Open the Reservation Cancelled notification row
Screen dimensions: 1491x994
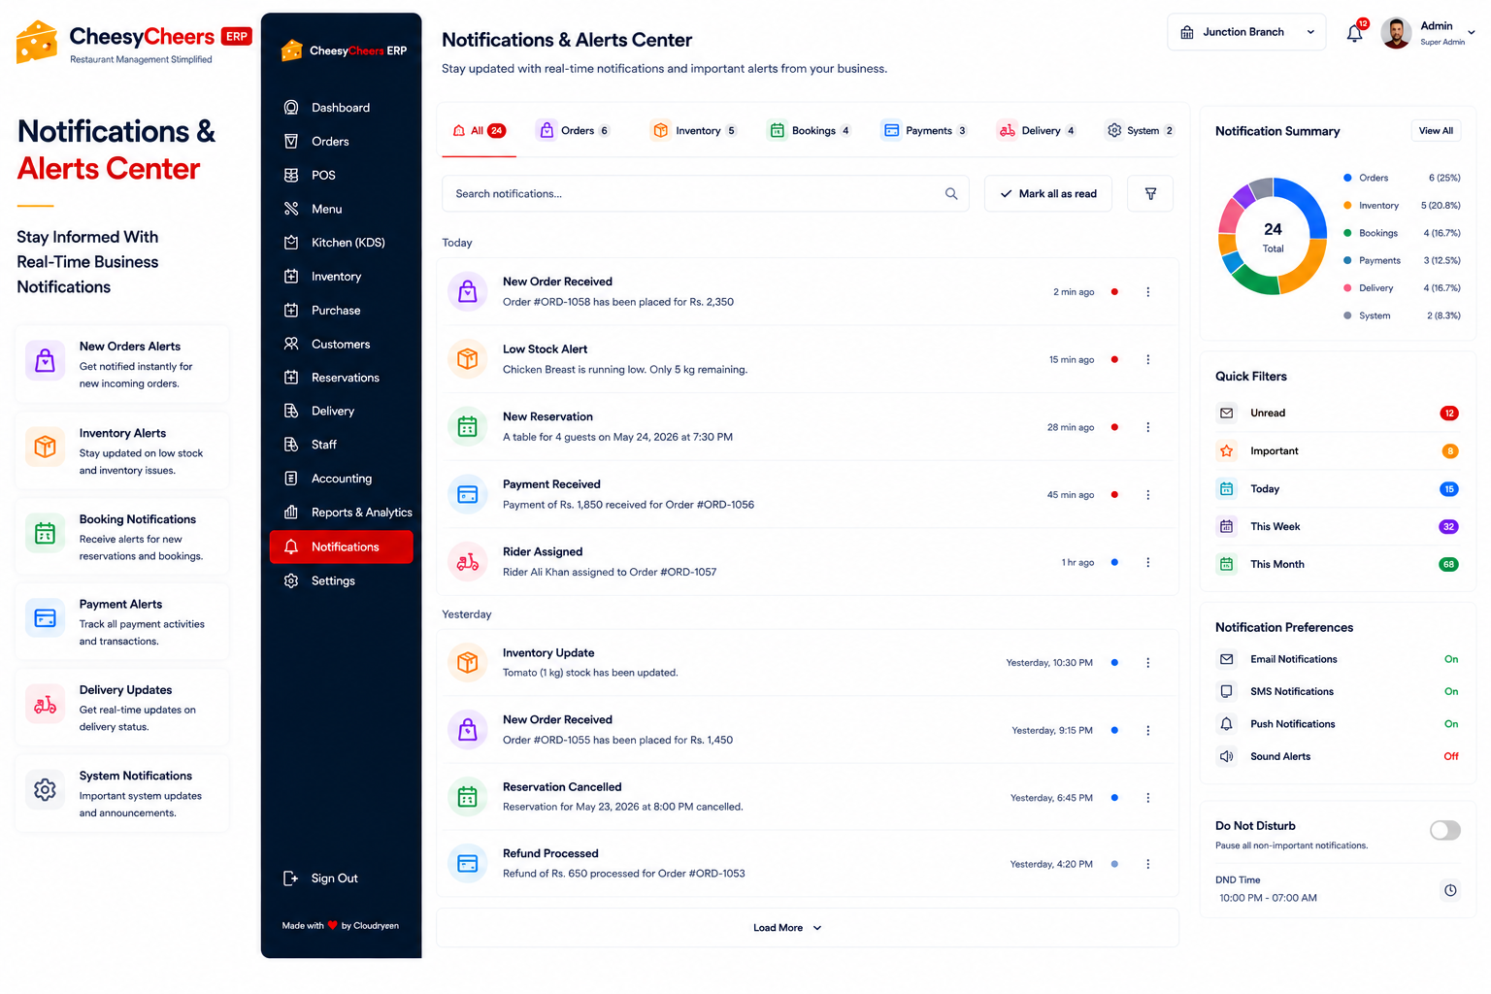click(x=808, y=797)
